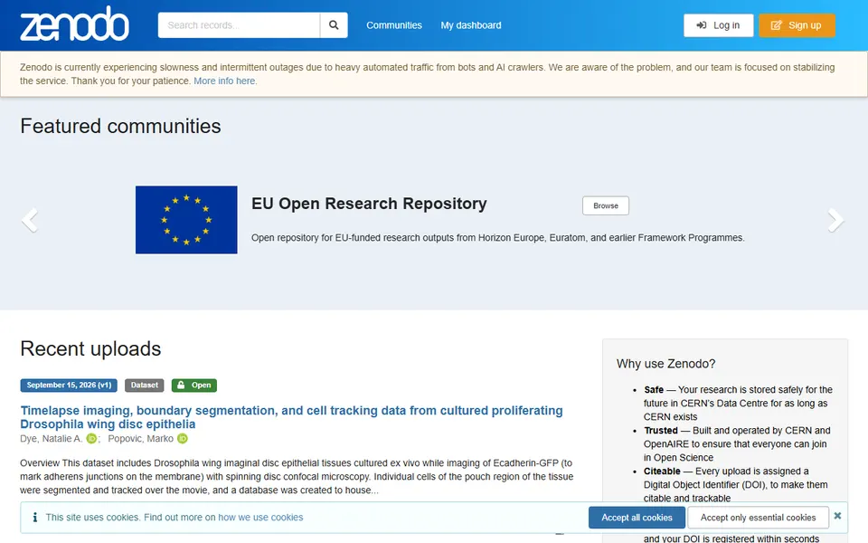Click author Dye, Natalie A.
Viewport: 868px width, 543px height.
click(x=51, y=438)
